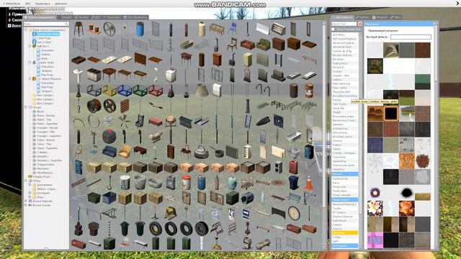Spawn the blue sofa prop
461x259 pixels.
point(109,152)
